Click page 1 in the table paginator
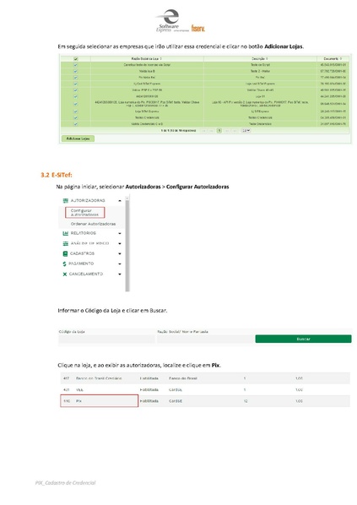Viewport: 357px width, 505px height. pyautogui.click(x=219, y=130)
